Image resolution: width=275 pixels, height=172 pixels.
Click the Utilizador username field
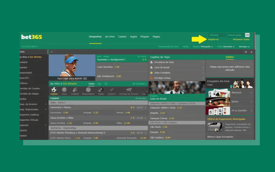point(217,35)
